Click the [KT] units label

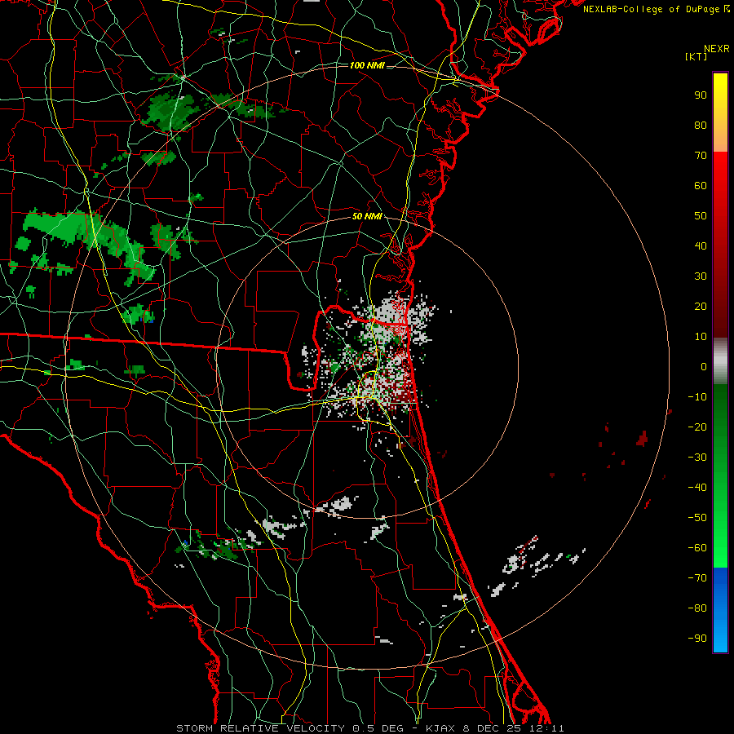696,56
